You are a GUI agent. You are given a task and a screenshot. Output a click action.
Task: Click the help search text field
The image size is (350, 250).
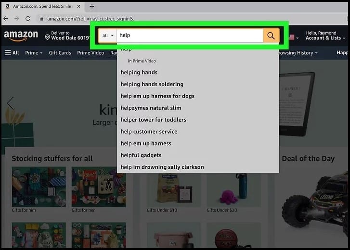click(190, 36)
